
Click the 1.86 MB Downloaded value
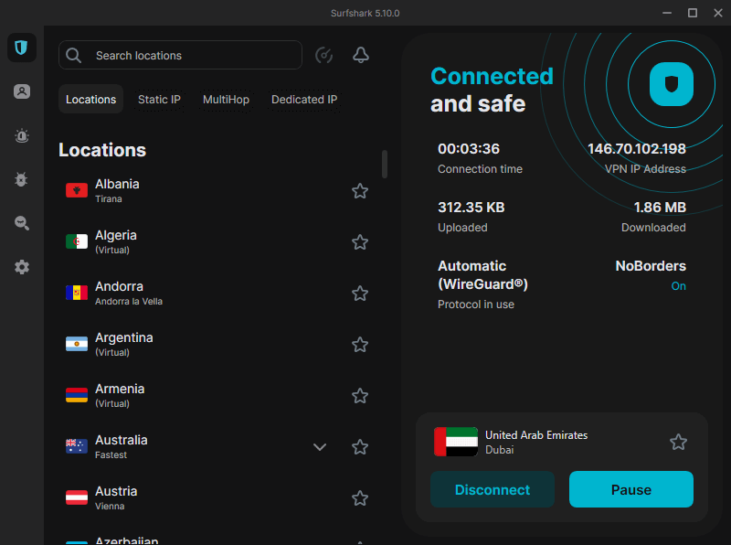pos(660,208)
